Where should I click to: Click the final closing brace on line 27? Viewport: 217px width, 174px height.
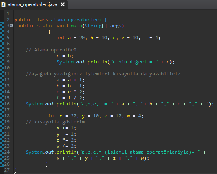(16, 170)
